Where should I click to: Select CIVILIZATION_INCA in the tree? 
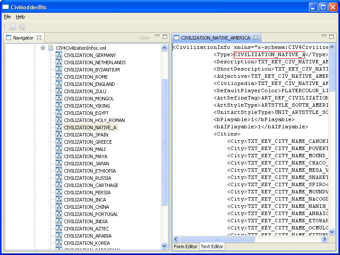85,200
